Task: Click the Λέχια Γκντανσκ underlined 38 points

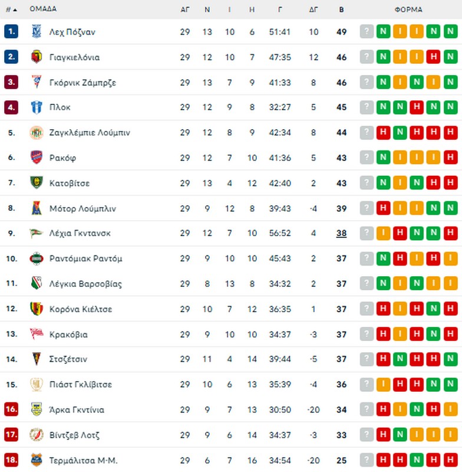Action: 342,233
